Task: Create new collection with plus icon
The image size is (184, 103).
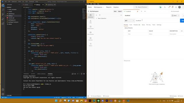Action: tap(97, 15)
